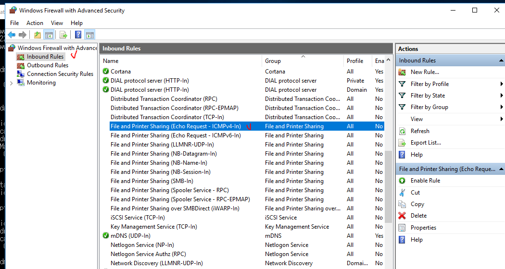Open the Filter by Group submenu arrow
This screenshot has width=505, height=269.
[502, 107]
